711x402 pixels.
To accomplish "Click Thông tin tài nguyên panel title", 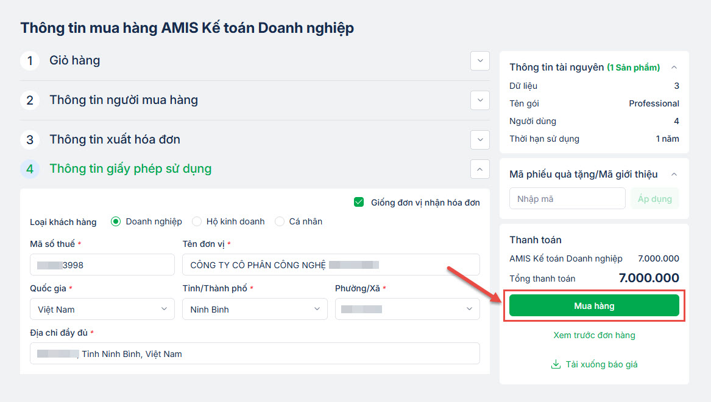I will [x=556, y=68].
